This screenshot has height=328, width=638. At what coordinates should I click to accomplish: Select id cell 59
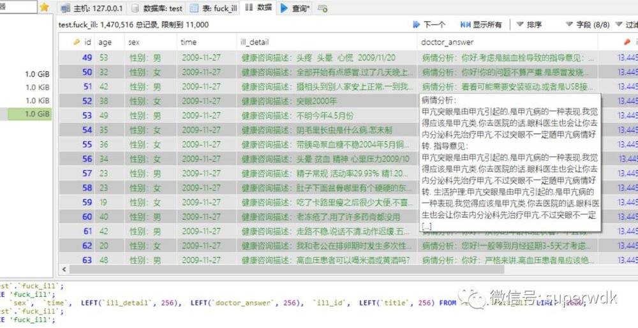click(x=77, y=202)
